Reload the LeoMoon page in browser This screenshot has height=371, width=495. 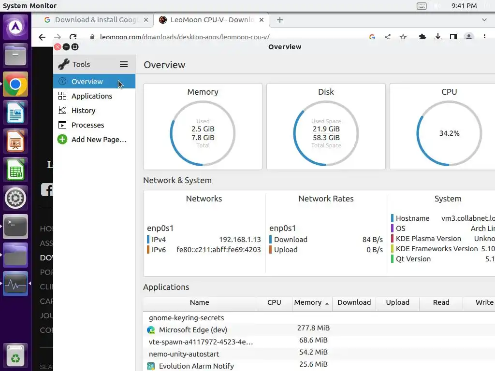(73, 37)
